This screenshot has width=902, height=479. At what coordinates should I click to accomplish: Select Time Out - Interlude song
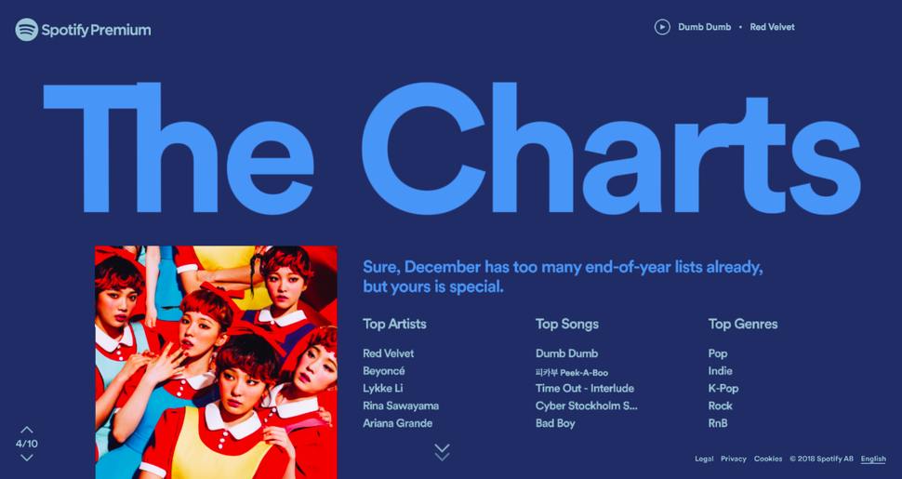(x=585, y=389)
